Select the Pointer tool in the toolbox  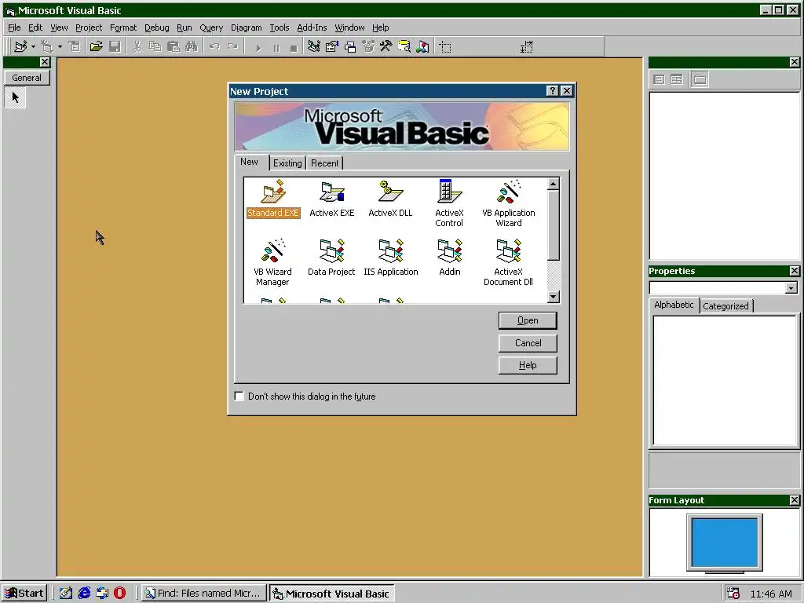pyautogui.click(x=15, y=97)
